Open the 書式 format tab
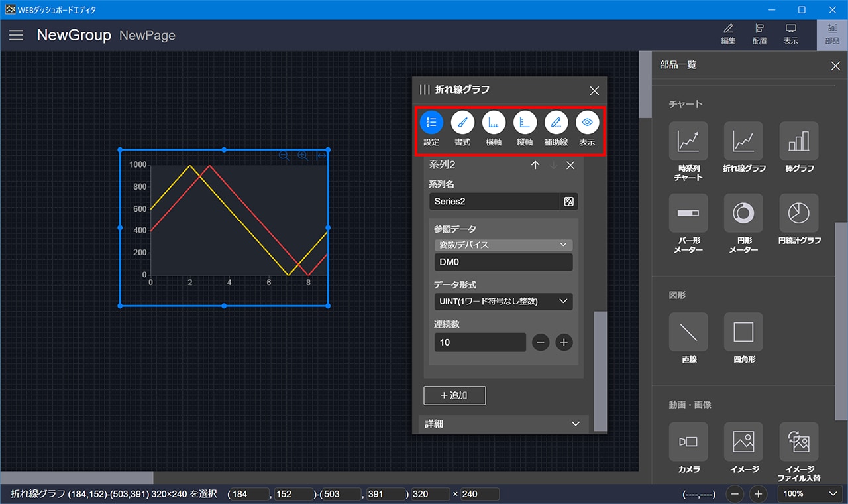The image size is (848, 504). [462, 123]
